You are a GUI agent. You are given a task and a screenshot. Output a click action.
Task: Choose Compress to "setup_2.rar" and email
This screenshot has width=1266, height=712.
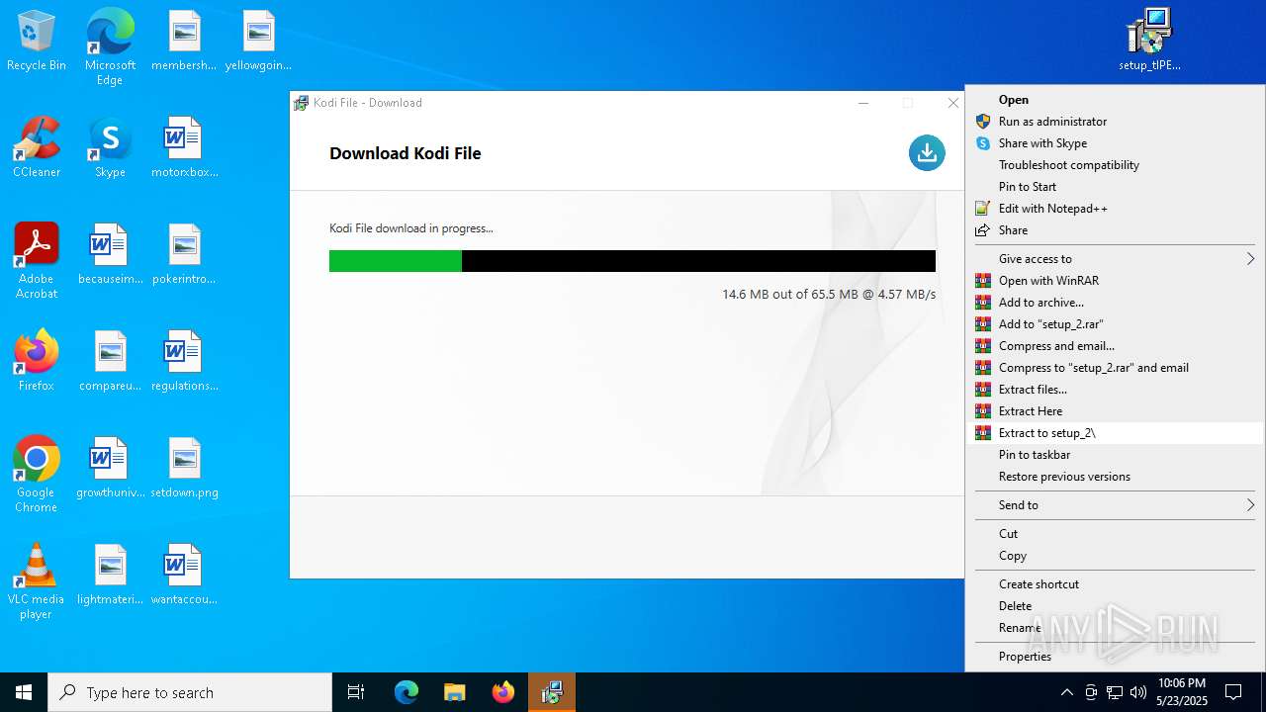(1115, 368)
